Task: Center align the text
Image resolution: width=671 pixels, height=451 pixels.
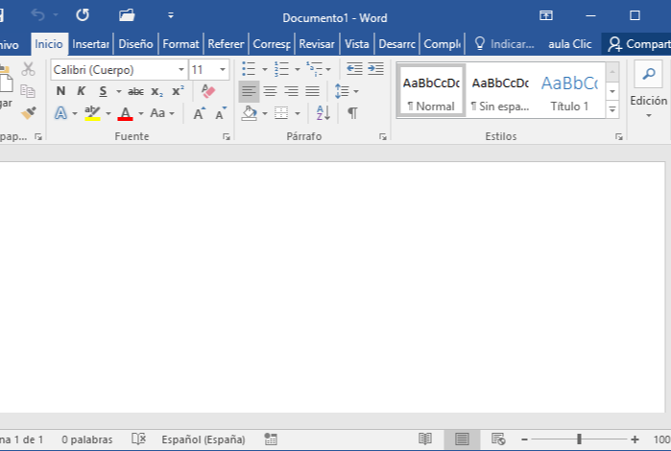Action: 270,91
